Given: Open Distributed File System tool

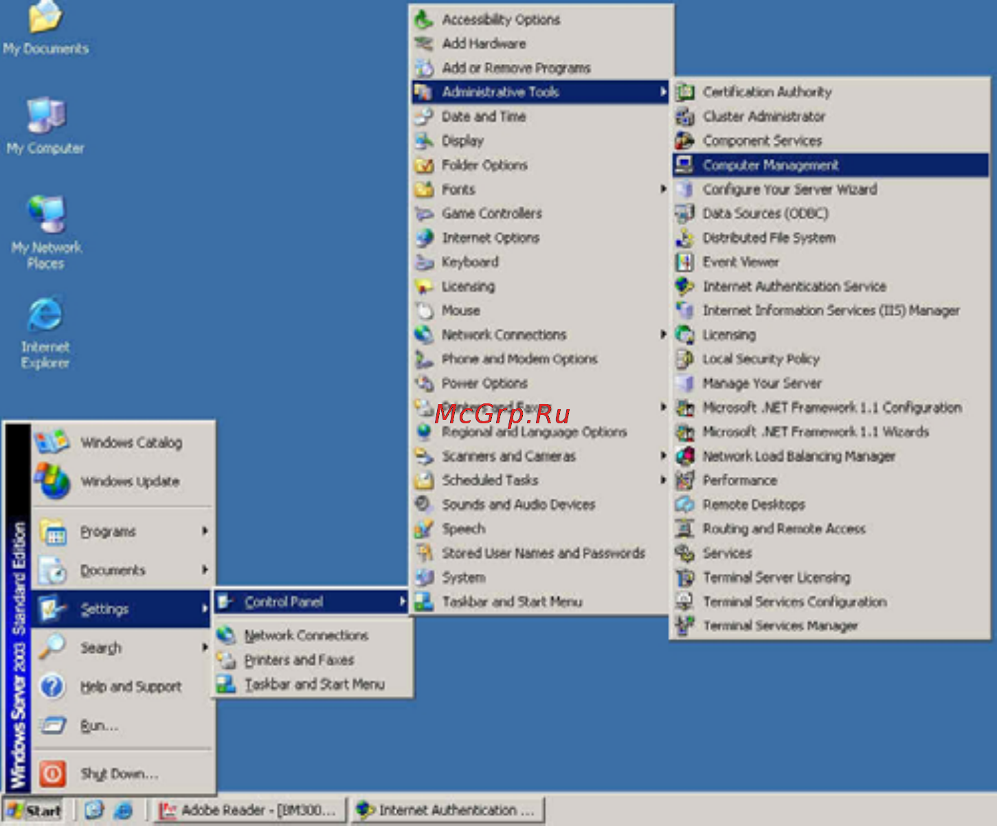Looking at the screenshot, I should point(830,237).
